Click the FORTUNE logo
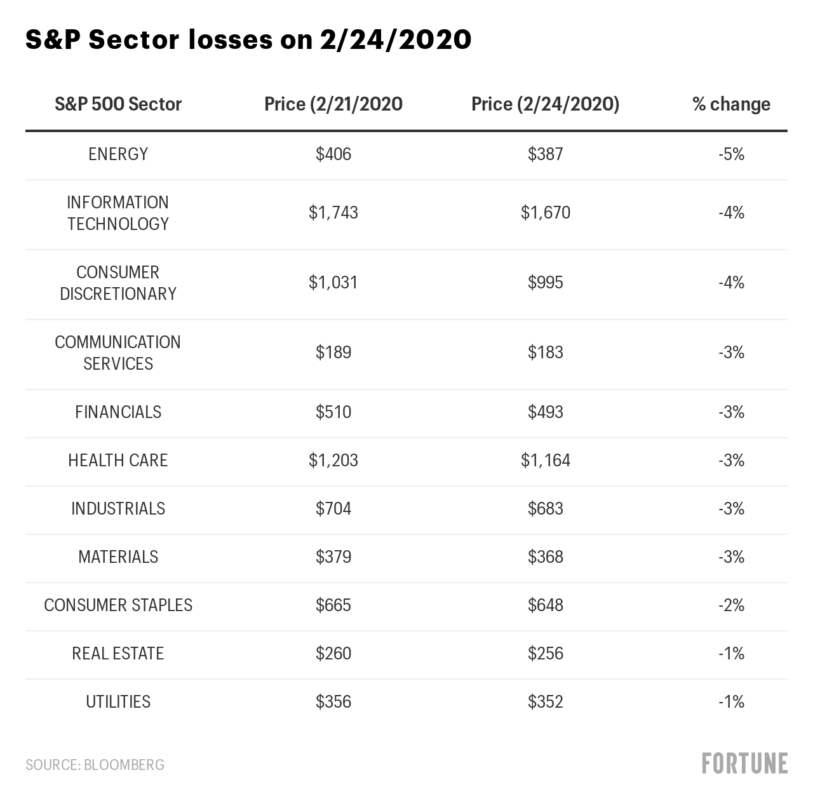 [744, 763]
